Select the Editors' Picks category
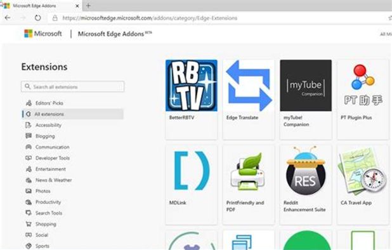This screenshot has width=392, height=250. tap(49, 103)
